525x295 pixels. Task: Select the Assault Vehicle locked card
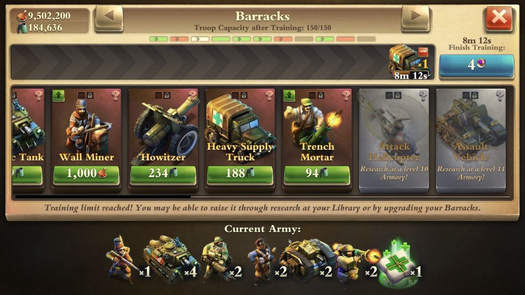(471, 140)
